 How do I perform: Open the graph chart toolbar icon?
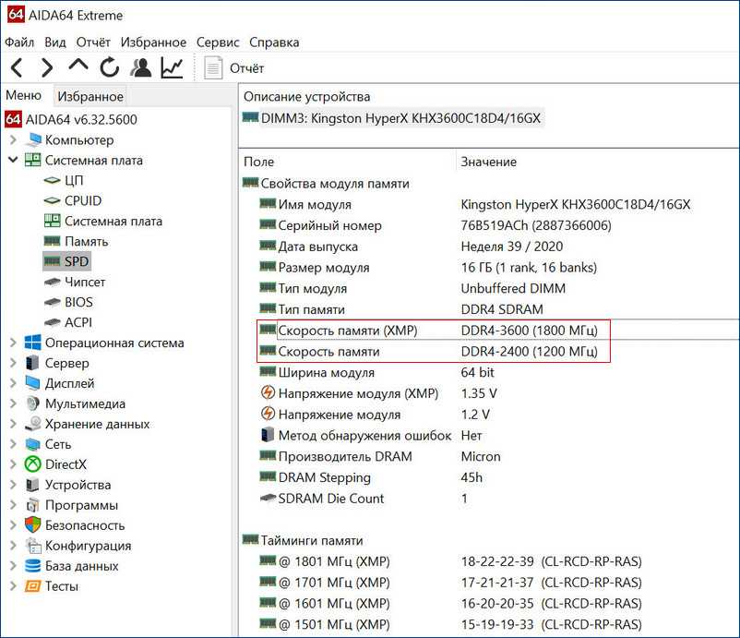172,67
